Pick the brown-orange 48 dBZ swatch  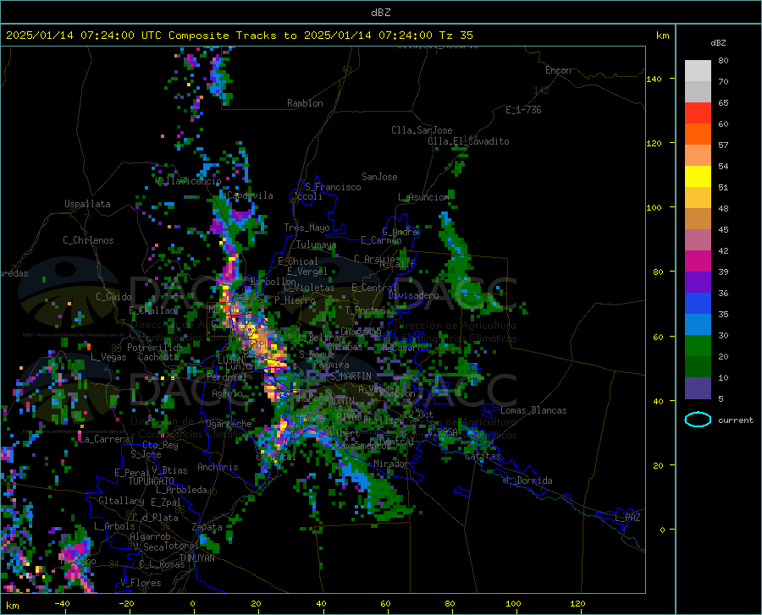coord(698,219)
